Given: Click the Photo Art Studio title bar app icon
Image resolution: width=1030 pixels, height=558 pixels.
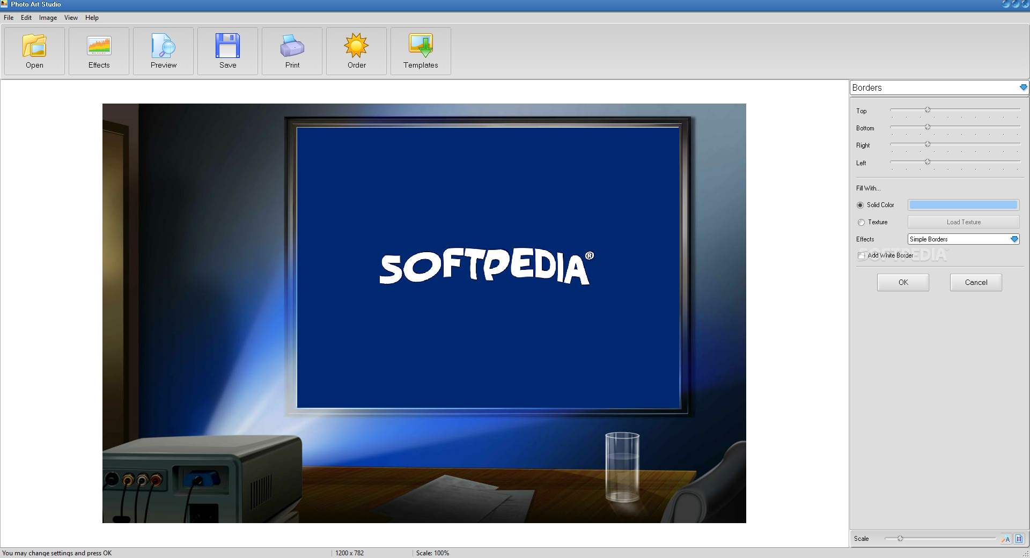Looking at the screenshot, I should [4, 4].
